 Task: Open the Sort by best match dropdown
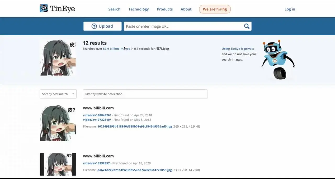click(x=58, y=94)
